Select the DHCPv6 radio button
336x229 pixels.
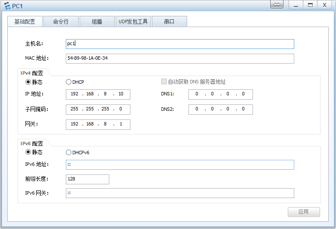[68, 153]
